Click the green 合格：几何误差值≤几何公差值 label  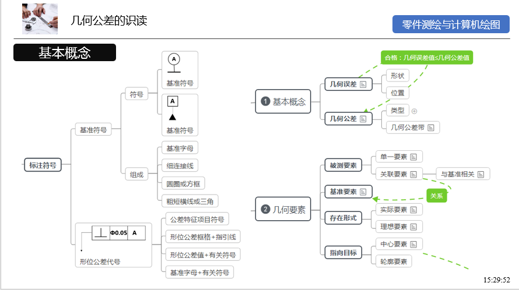click(427, 58)
